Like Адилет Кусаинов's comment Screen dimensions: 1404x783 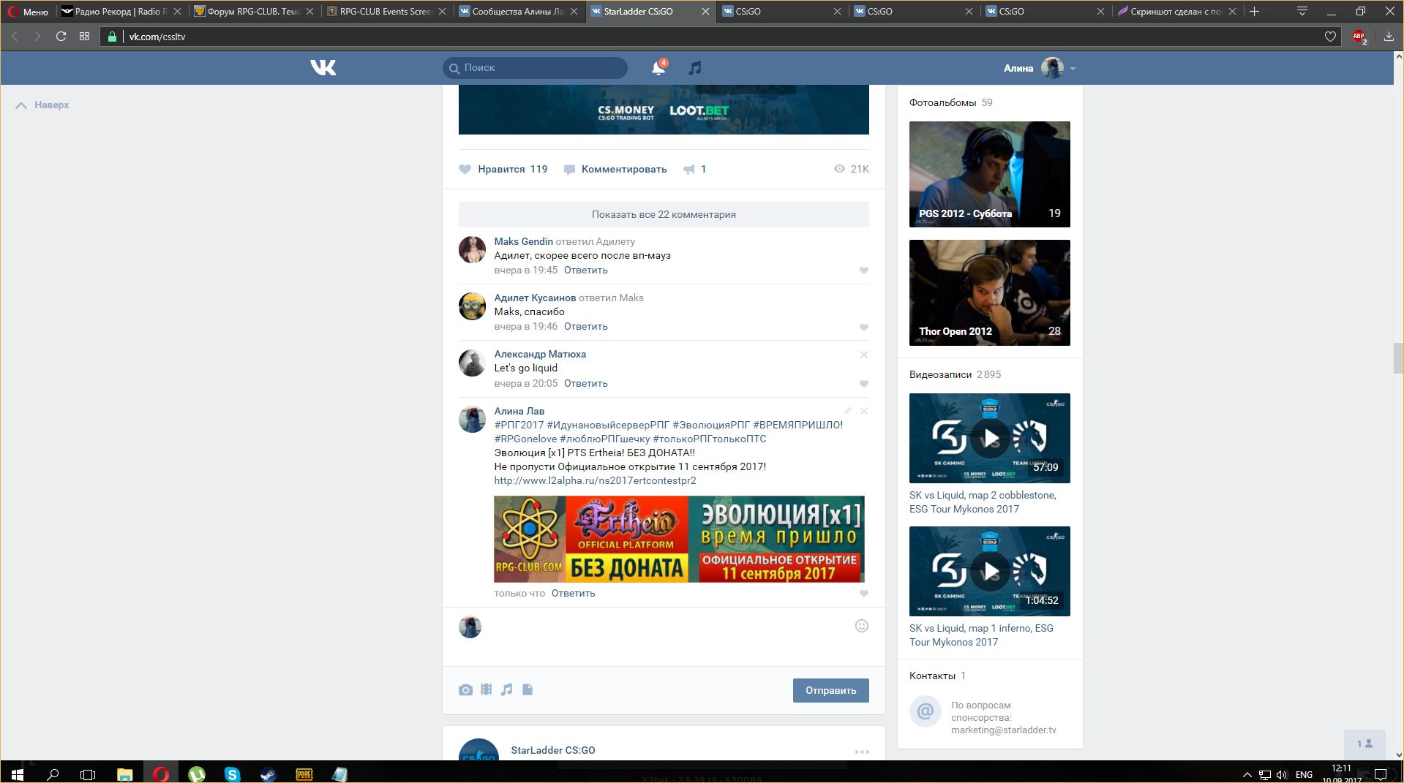(x=863, y=327)
